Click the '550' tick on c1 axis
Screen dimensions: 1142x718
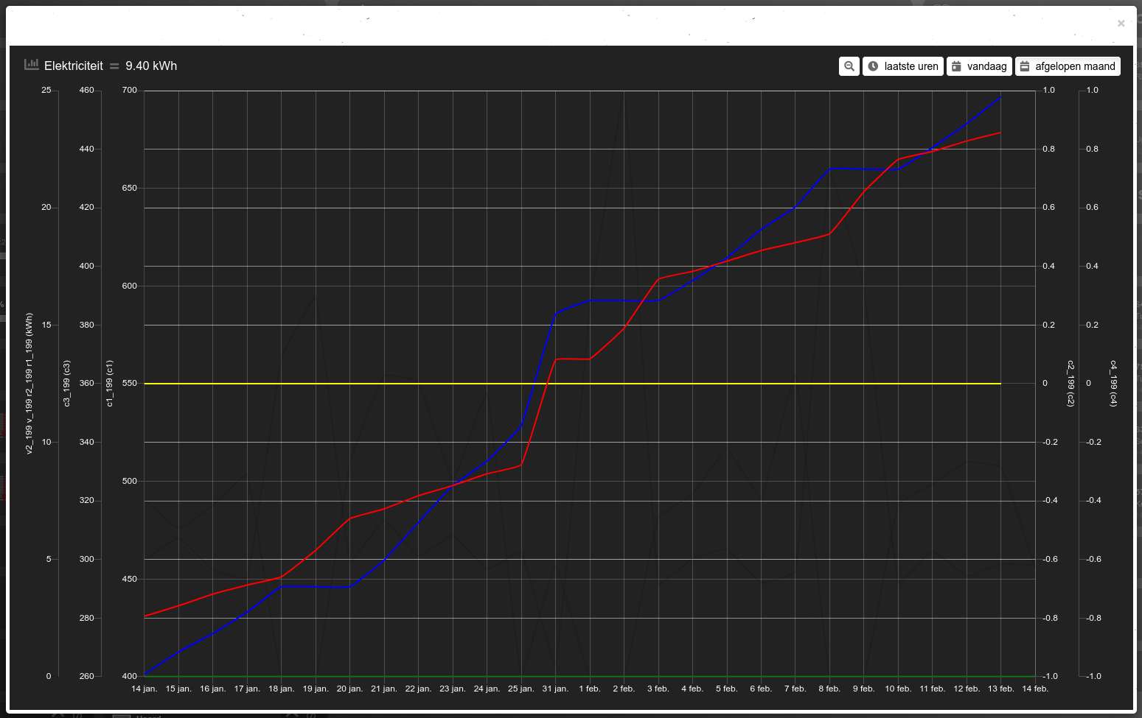tap(130, 384)
